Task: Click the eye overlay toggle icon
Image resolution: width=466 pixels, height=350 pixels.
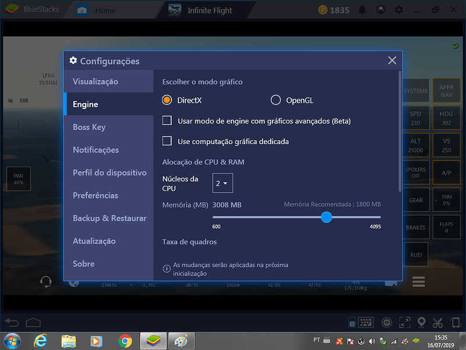Action: [x=387, y=323]
